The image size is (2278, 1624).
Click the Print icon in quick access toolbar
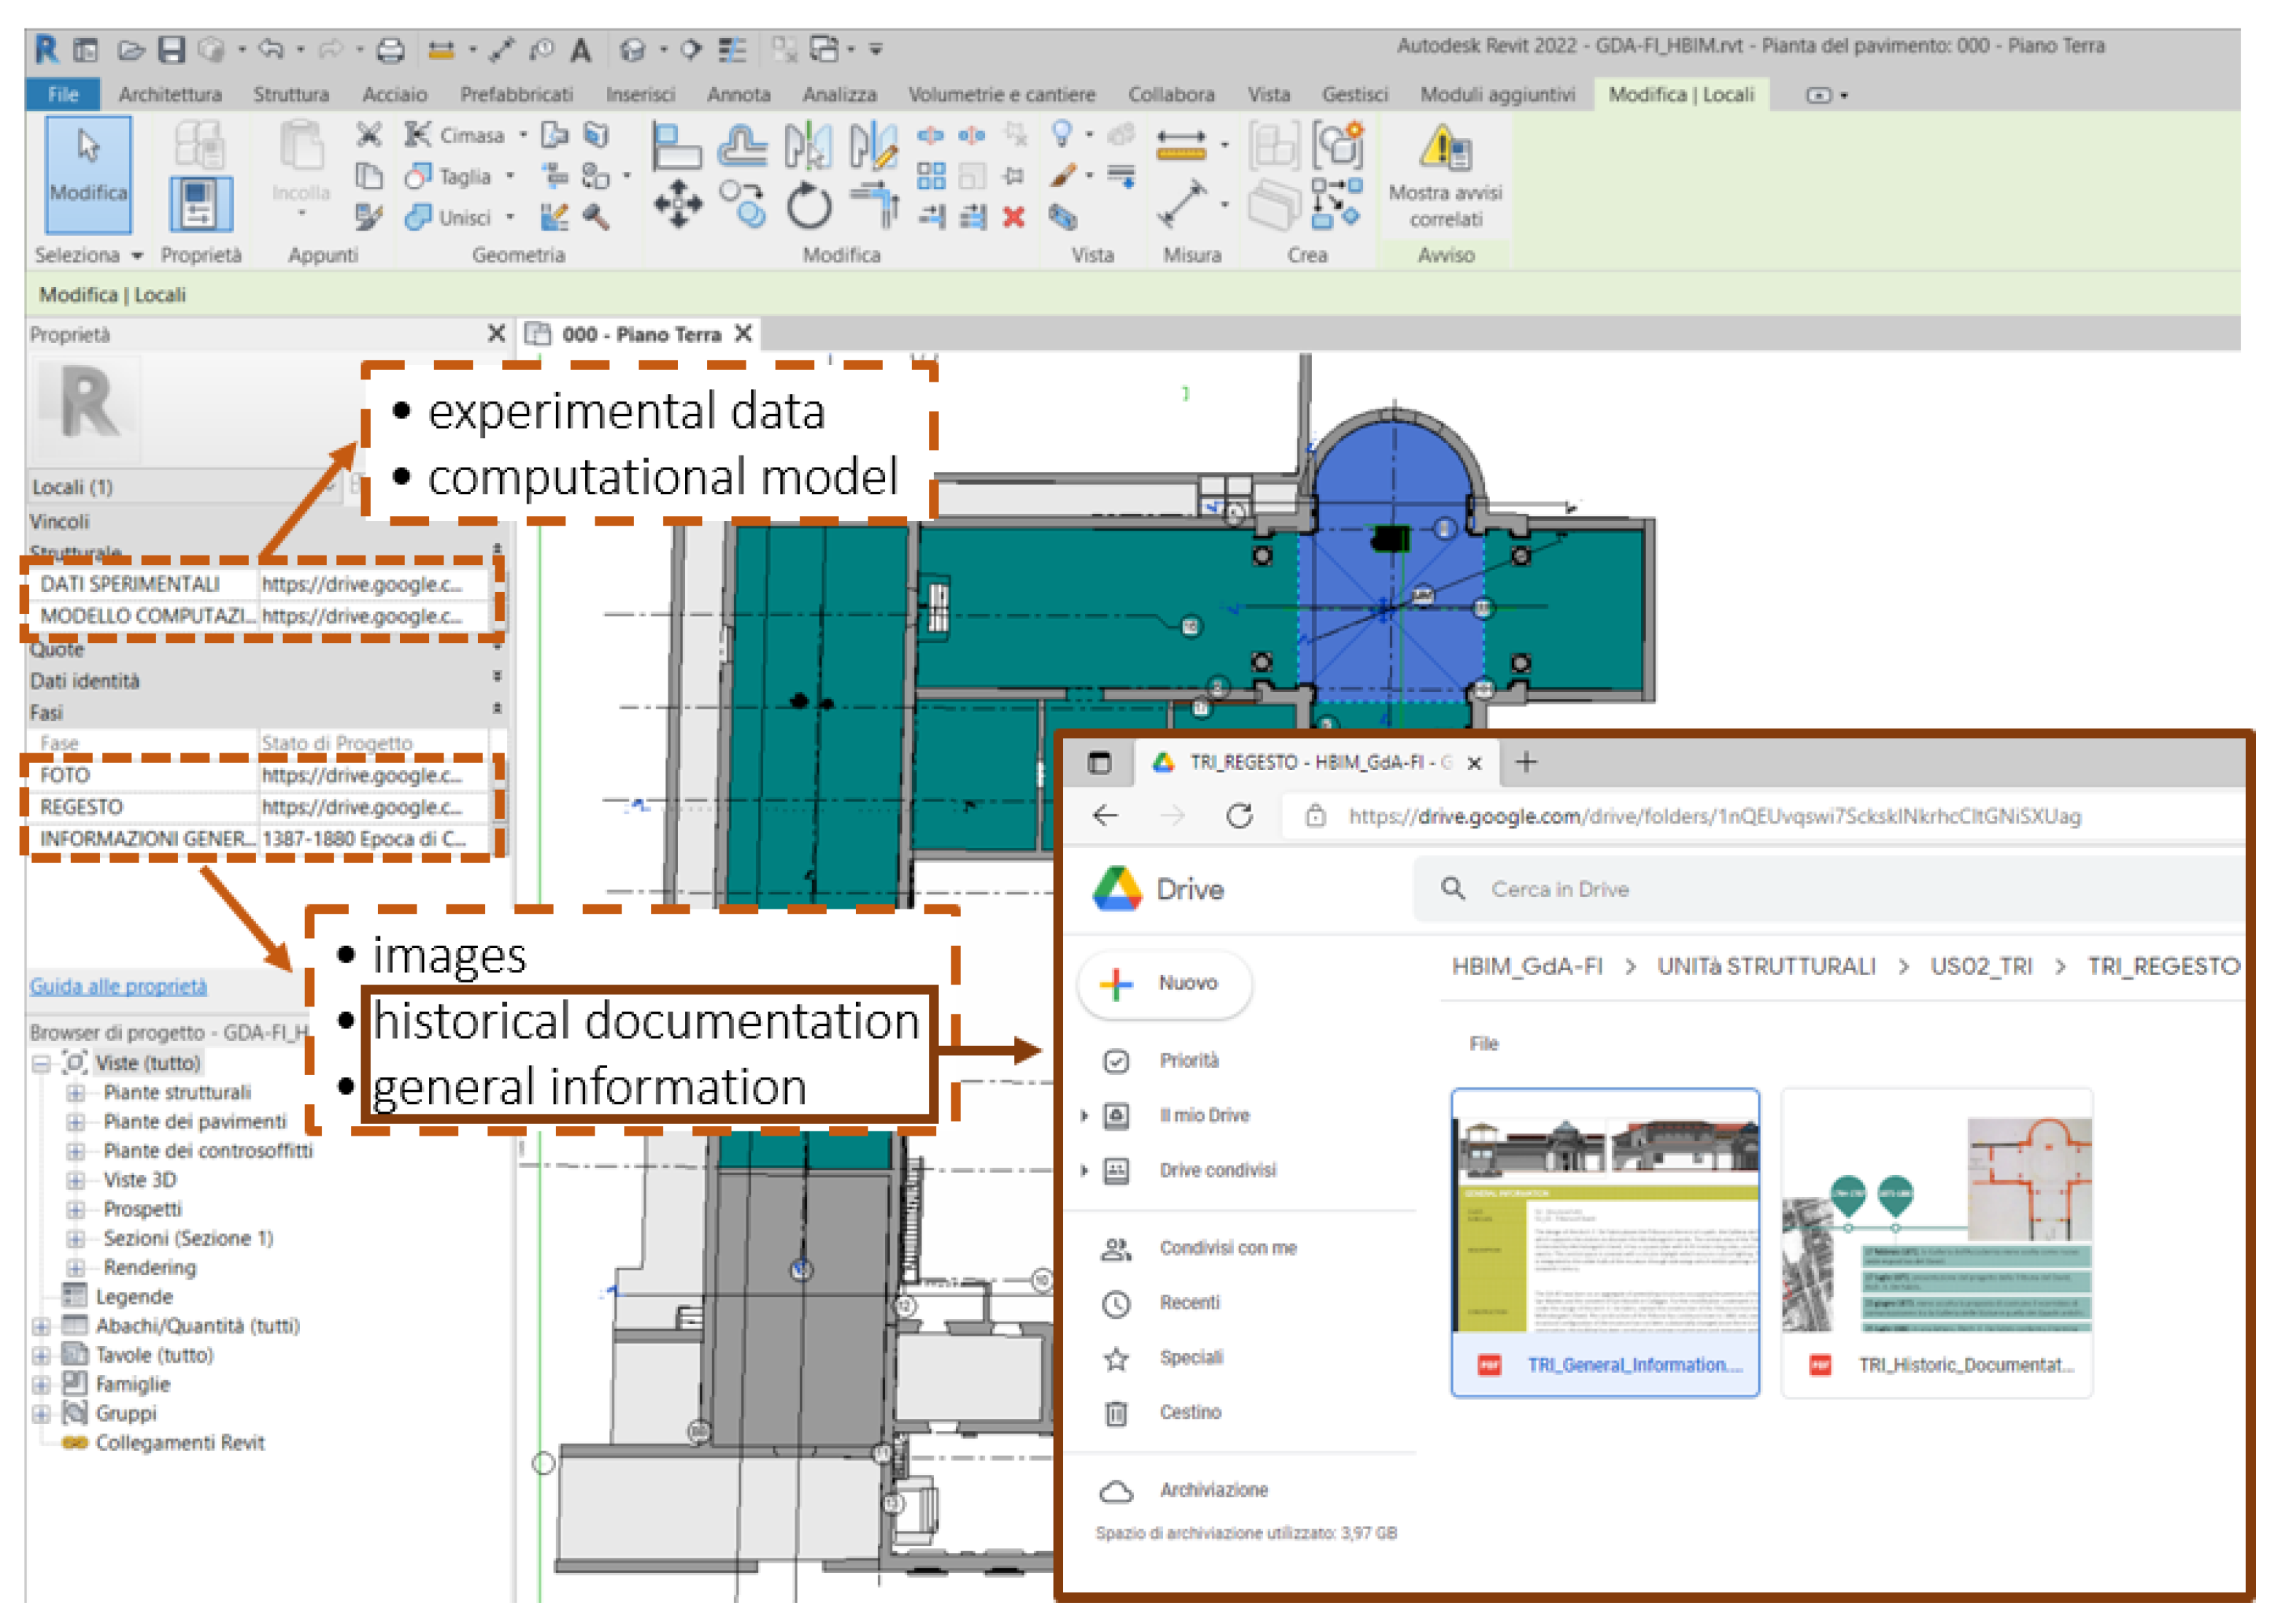(391, 49)
